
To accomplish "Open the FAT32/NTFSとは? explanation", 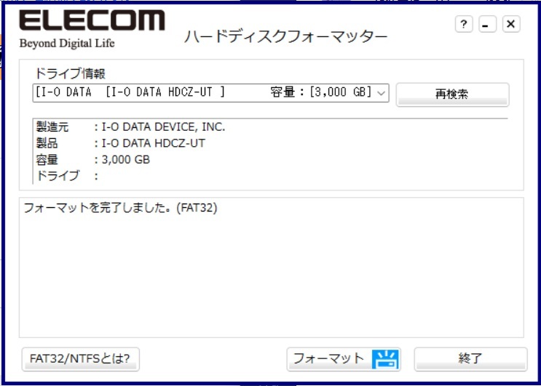I will [80, 359].
